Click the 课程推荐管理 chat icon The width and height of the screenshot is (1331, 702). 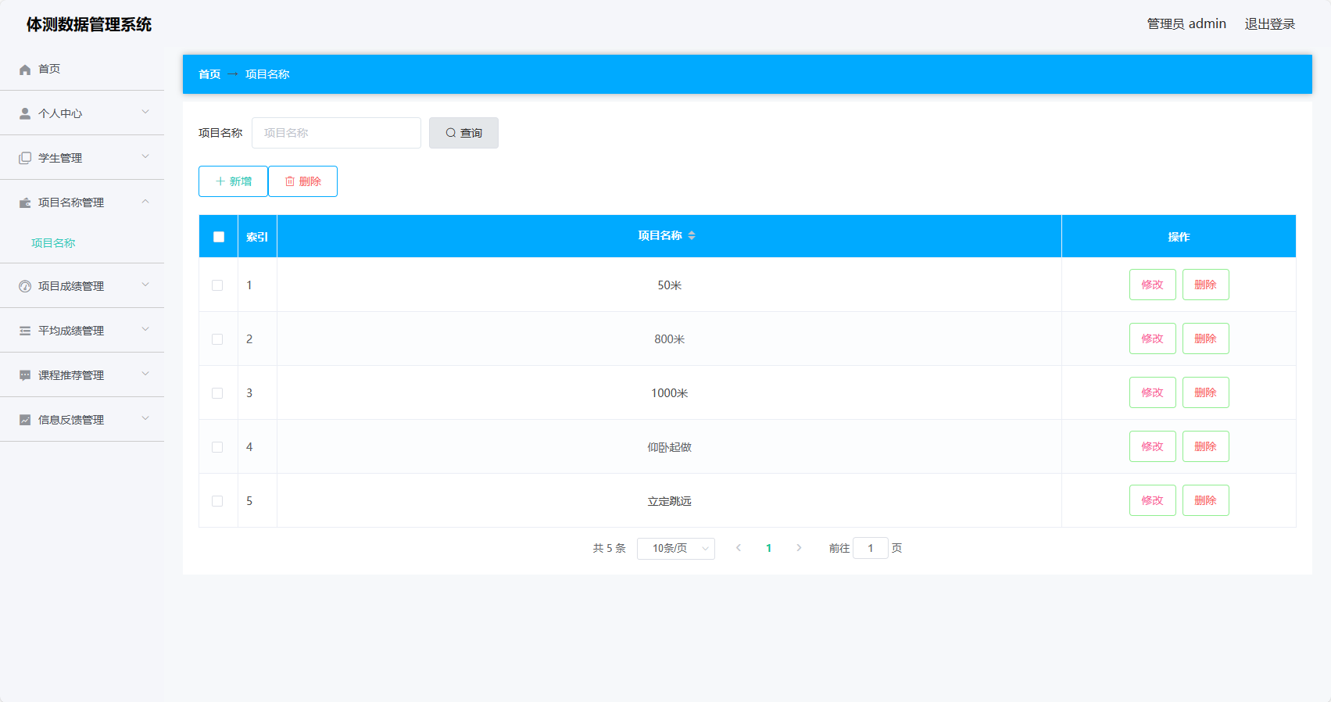click(x=25, y=375)
